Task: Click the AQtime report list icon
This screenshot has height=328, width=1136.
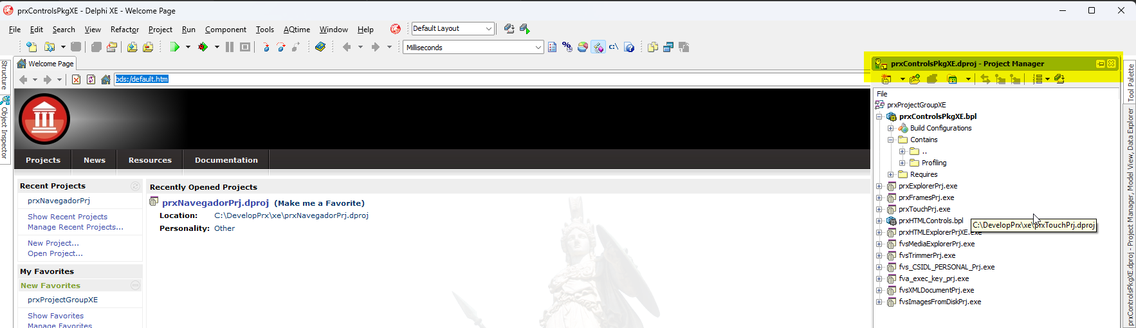Action: (552, 47)
